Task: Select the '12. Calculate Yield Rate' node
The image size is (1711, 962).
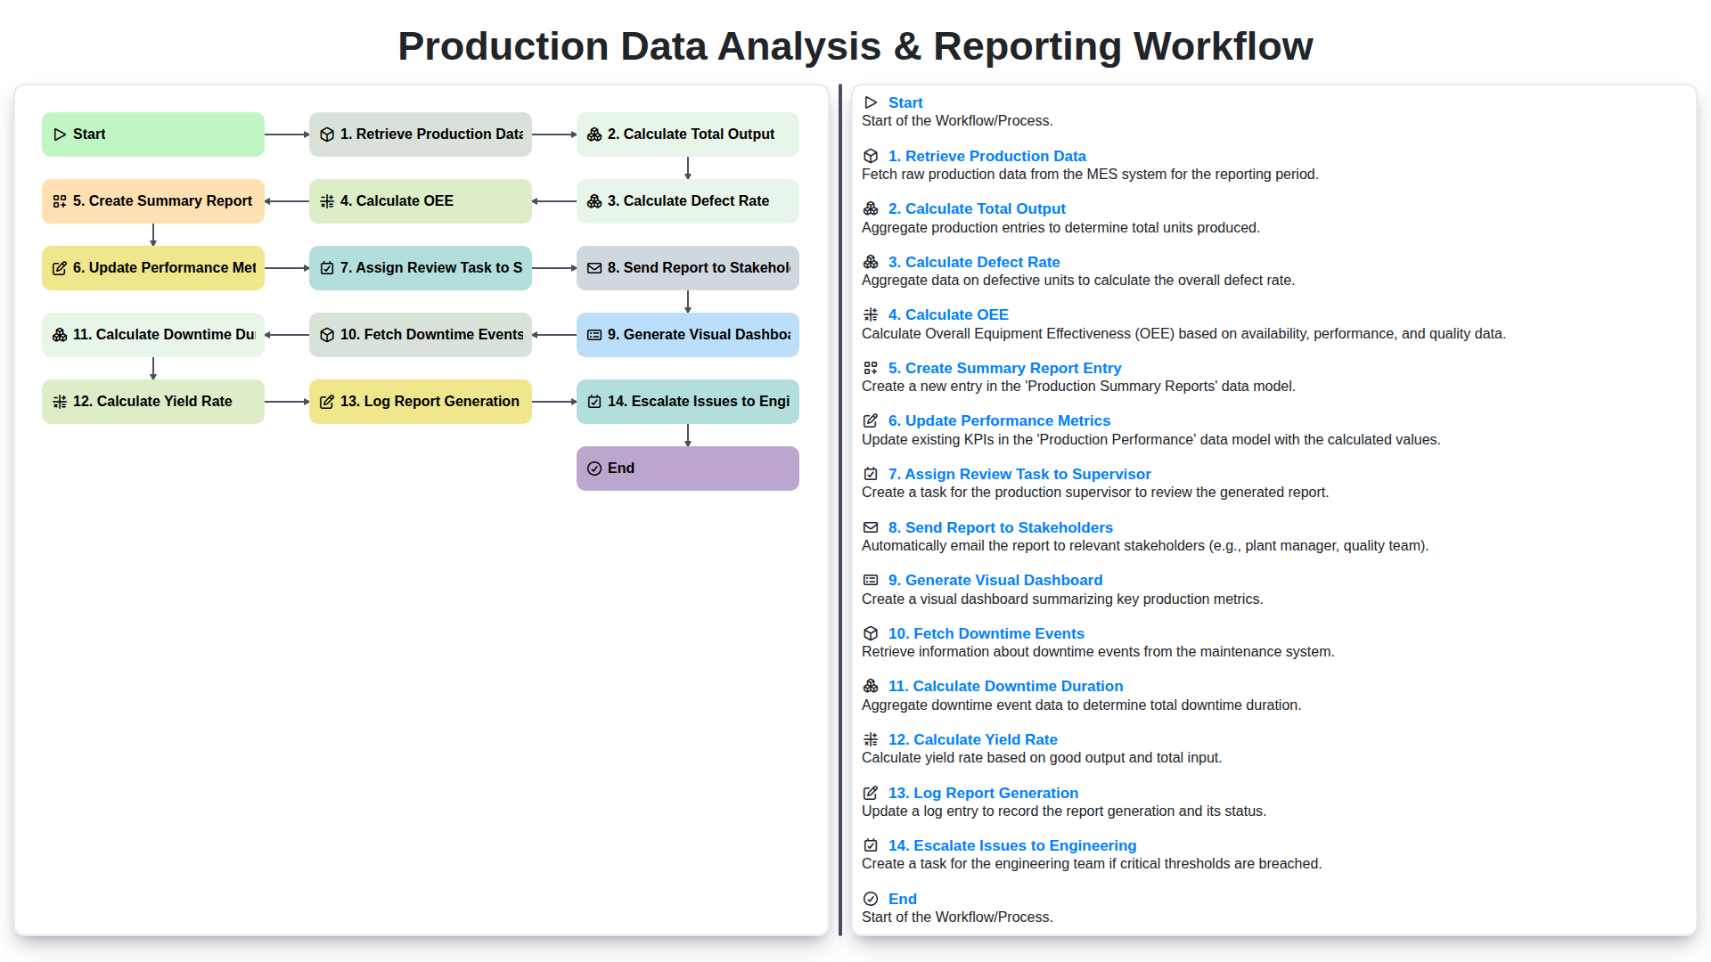Action: 152,401
